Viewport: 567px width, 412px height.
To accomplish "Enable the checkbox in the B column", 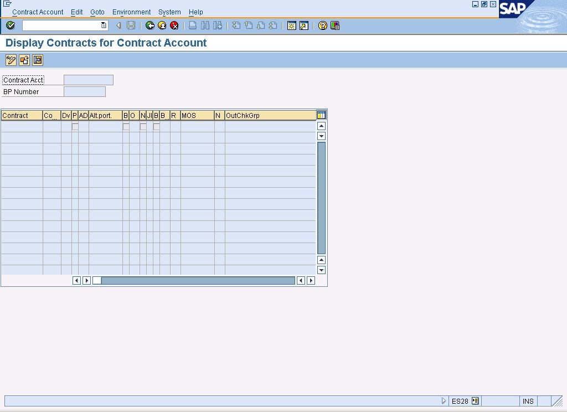I will 126,126.
